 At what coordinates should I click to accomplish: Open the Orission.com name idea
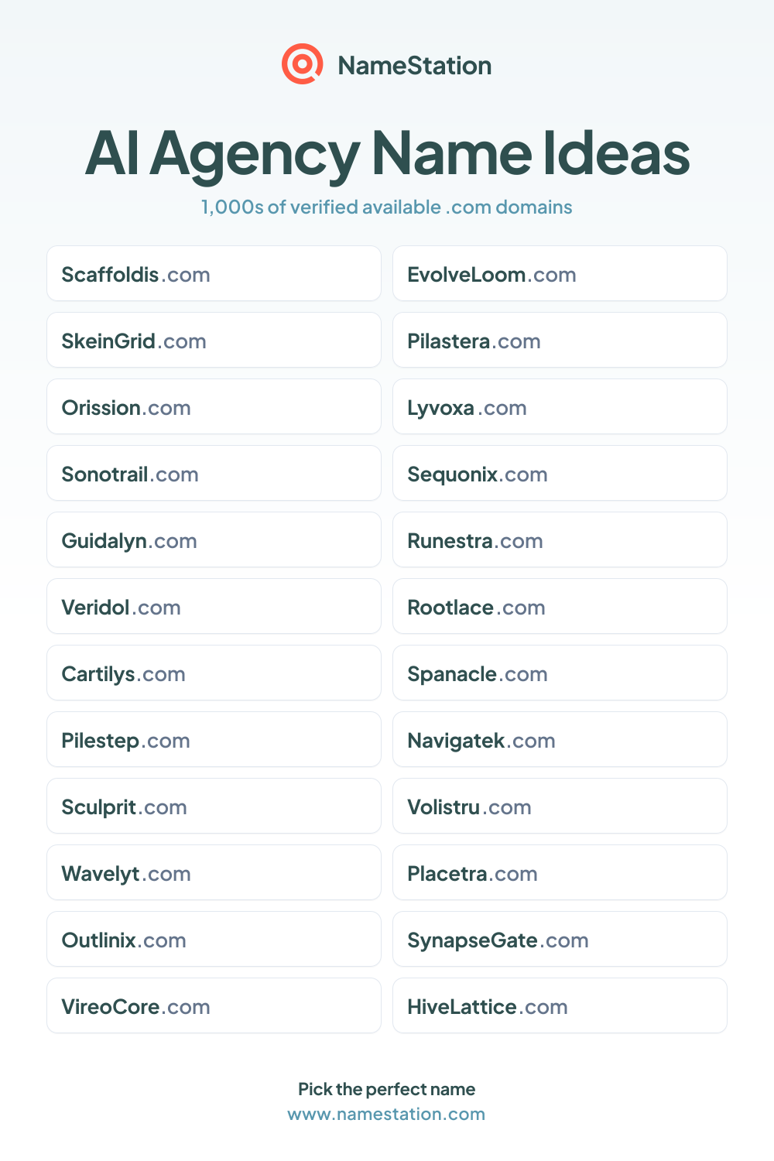214,406
